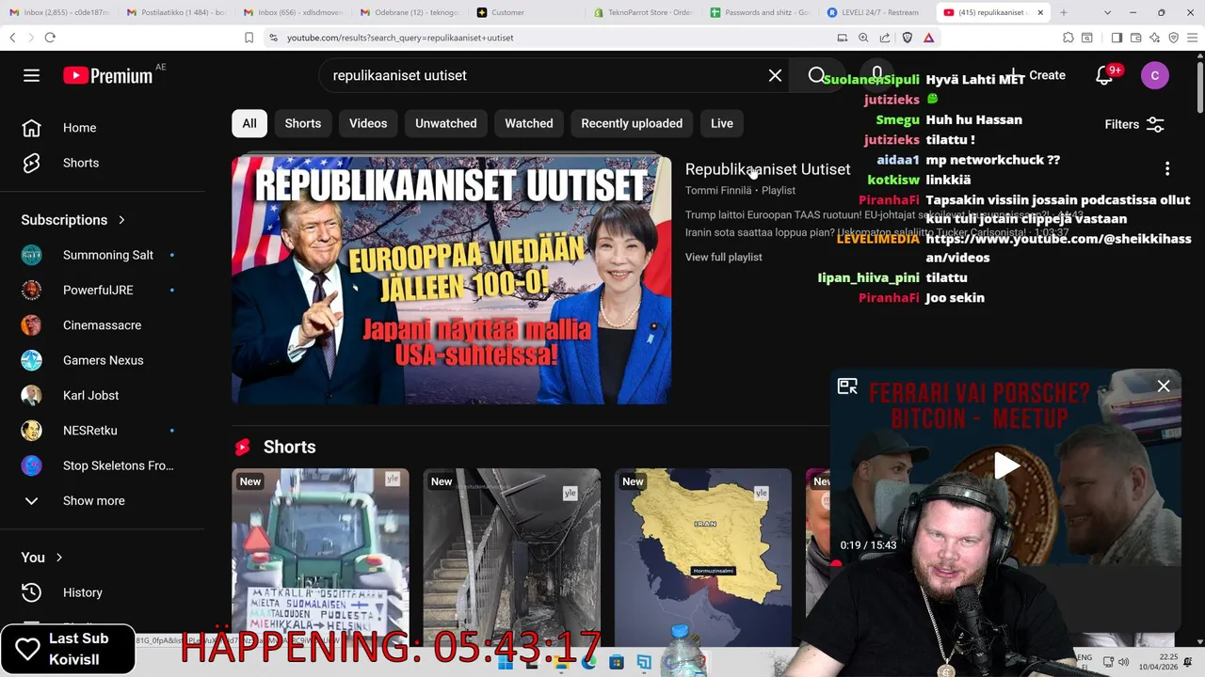Switch to the LEVELI 24/7 Restream tab
This screenshot has width=1205, height=677.
tap(875, 12)
